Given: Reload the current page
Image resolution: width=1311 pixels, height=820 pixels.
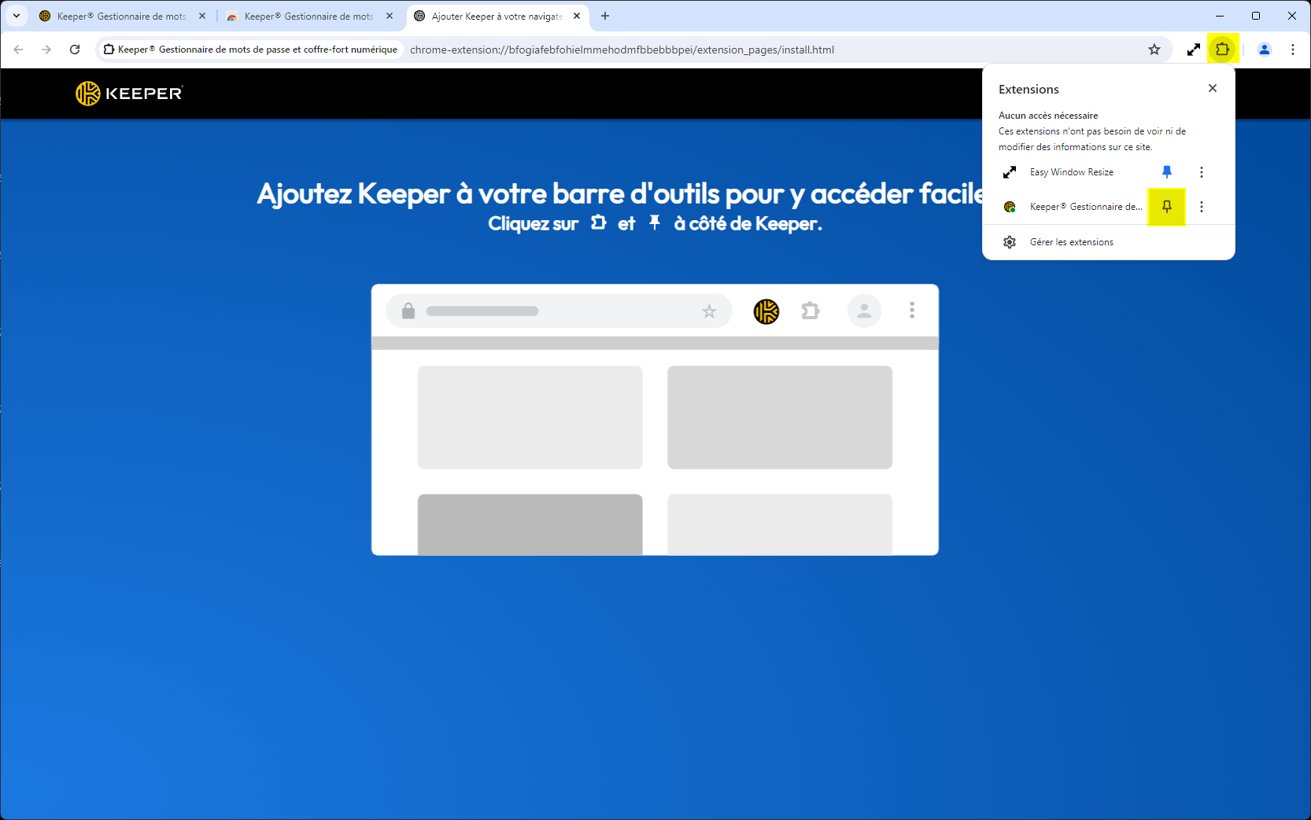Looking at the screenshot, I should 75,50.
